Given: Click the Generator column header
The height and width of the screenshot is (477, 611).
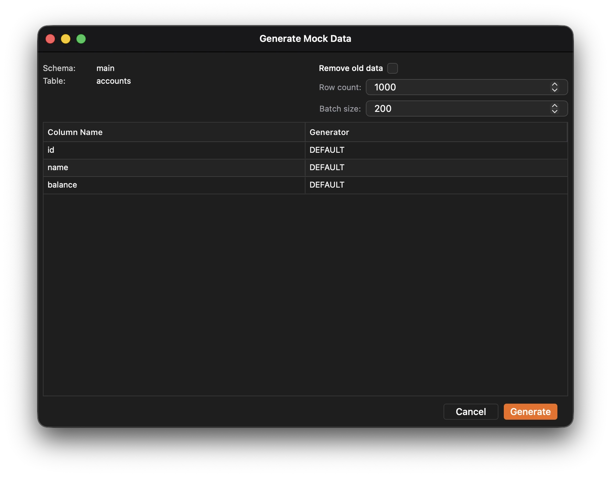Looking at the screenshot, I should point(329,132).
